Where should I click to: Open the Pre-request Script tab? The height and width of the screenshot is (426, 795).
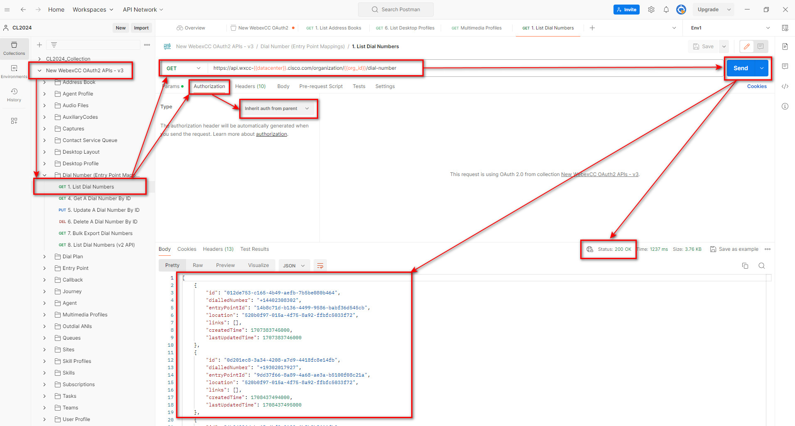tap(321, 86)
